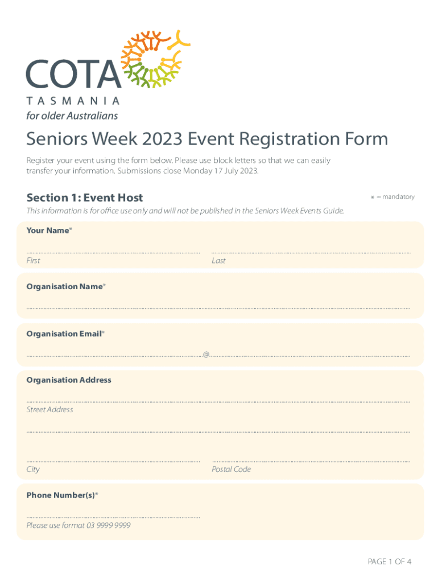438x583 pixels.
Task: Click the PAGE 1 OF 4 indicator
Action: pos(389,561)
